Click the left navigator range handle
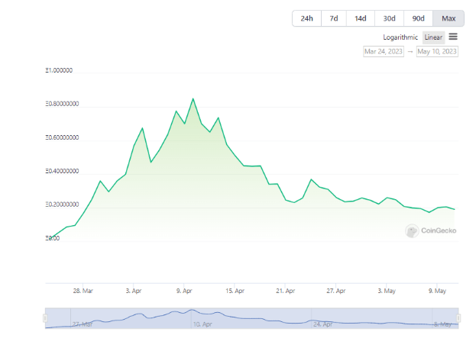476x348 pixels. pos(45,318)
